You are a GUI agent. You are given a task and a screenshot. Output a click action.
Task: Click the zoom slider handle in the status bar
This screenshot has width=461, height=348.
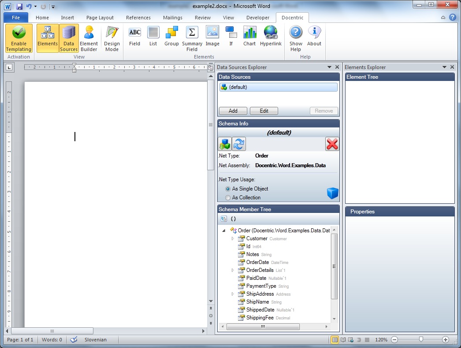421,340
